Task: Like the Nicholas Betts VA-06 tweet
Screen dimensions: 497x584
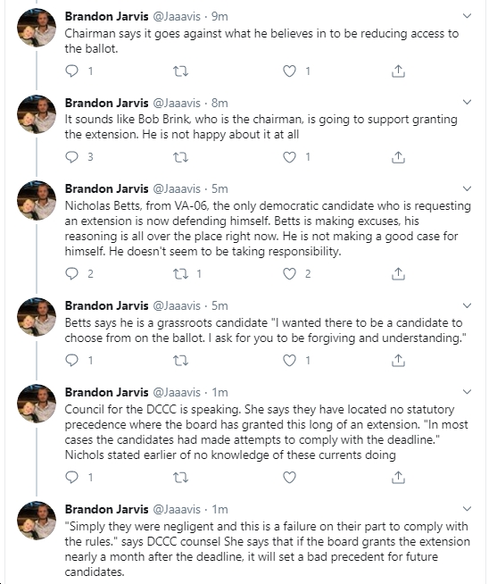Action: pyautogui.click(x=289, y=274)
